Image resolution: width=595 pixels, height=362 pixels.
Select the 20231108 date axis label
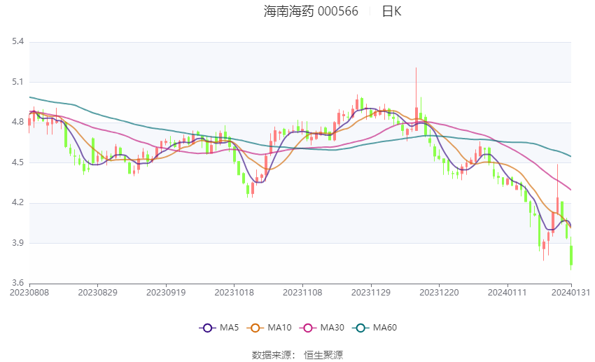point(302,293)
